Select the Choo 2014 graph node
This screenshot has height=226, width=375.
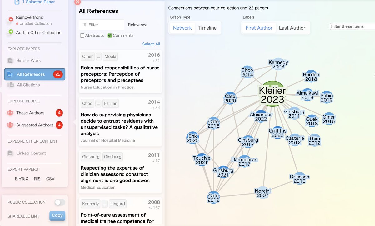click(247, 72)
